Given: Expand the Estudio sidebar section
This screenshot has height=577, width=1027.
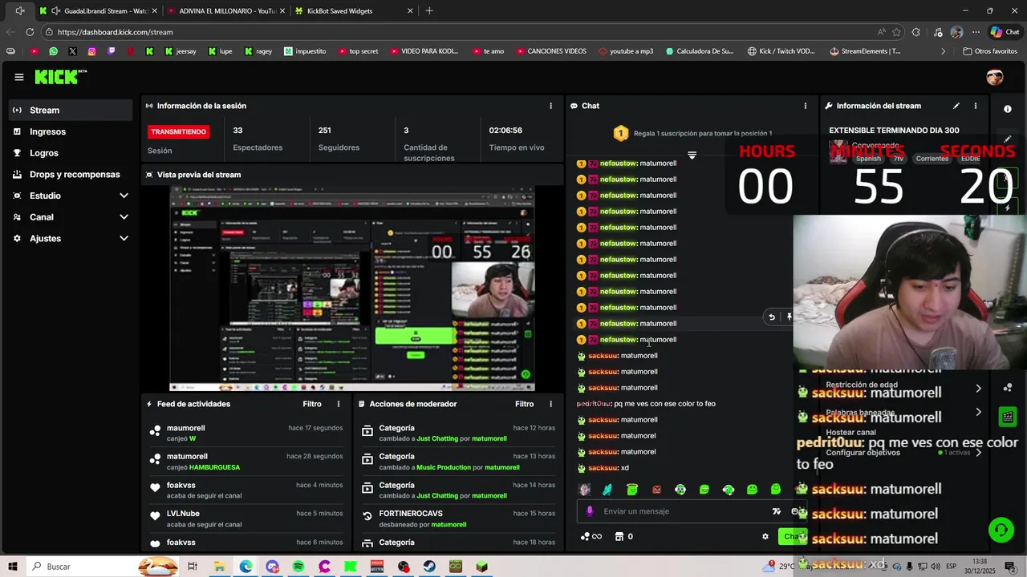Looking at the screenshot, I should point(124,196).
